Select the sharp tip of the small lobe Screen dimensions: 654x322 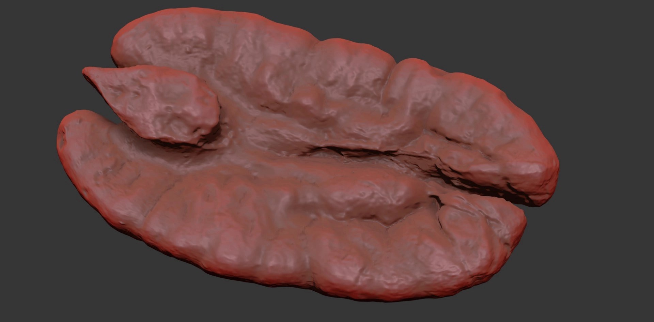[x=85, y=71]
